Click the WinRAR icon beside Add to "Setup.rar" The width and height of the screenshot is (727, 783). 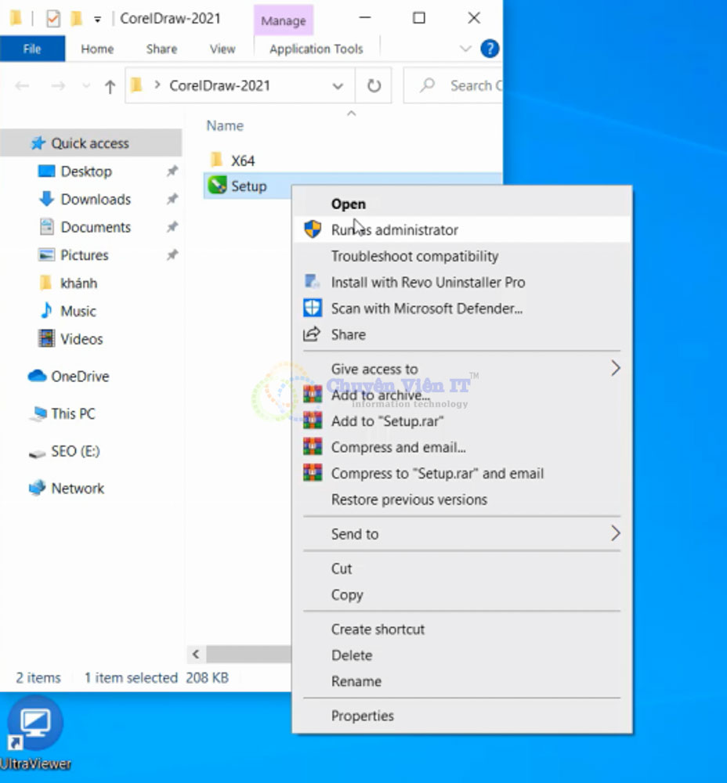[x=313, y=421]
